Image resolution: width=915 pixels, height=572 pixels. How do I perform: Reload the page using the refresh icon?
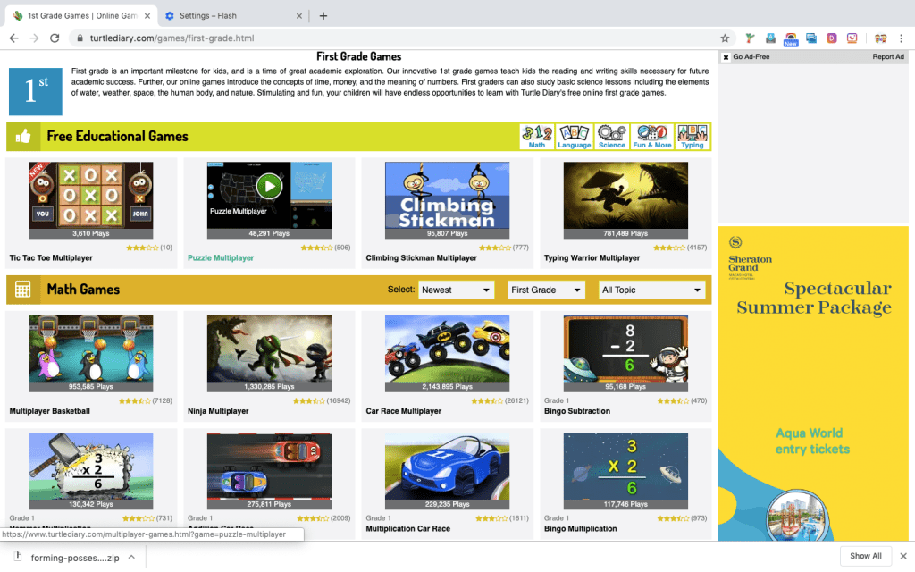pyautogui.click(x=55, y=38)
